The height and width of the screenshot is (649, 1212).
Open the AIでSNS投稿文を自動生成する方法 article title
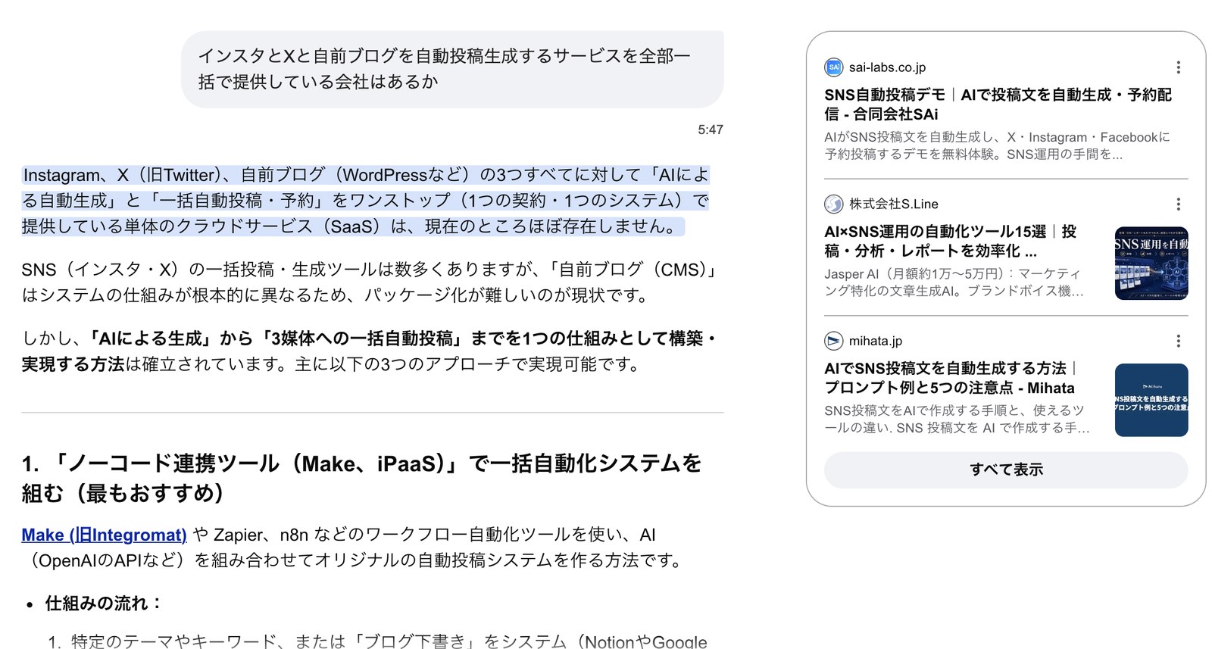pos(951,378)
